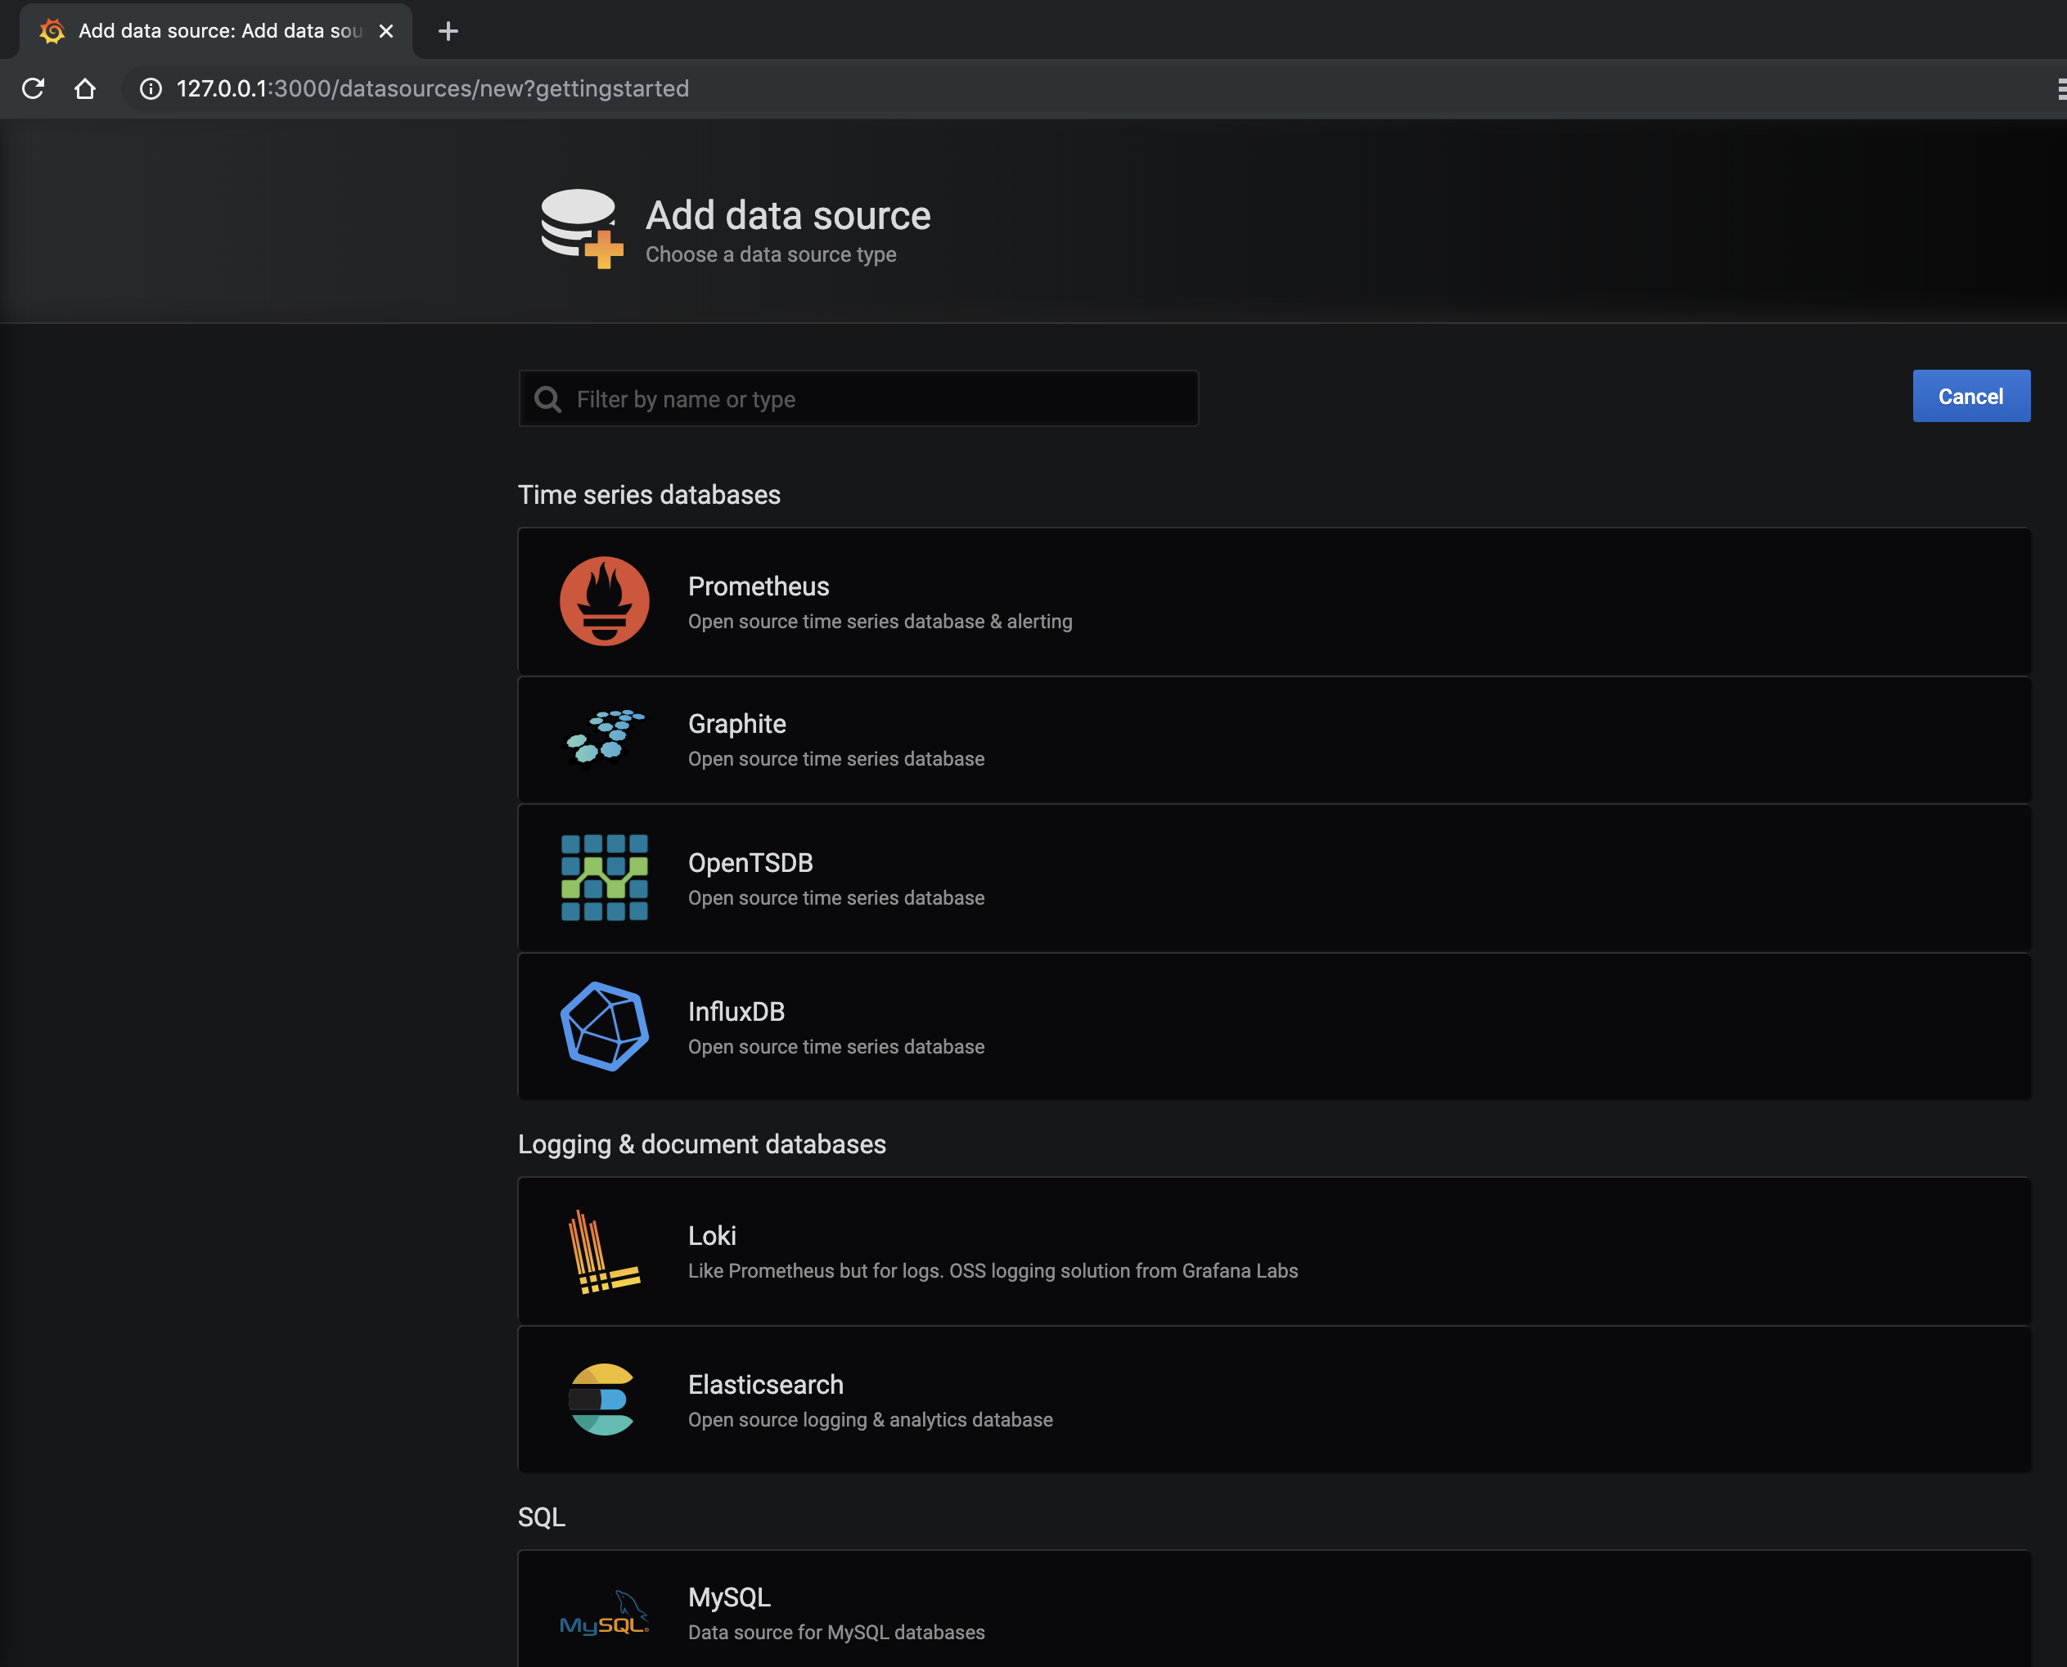Reload the page with the browser refresh icon
The height and width of the screenshot is (1667, 2067).
tap(34, 88)
